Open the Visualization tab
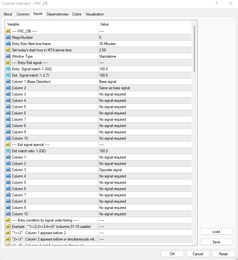 [95, 14]
